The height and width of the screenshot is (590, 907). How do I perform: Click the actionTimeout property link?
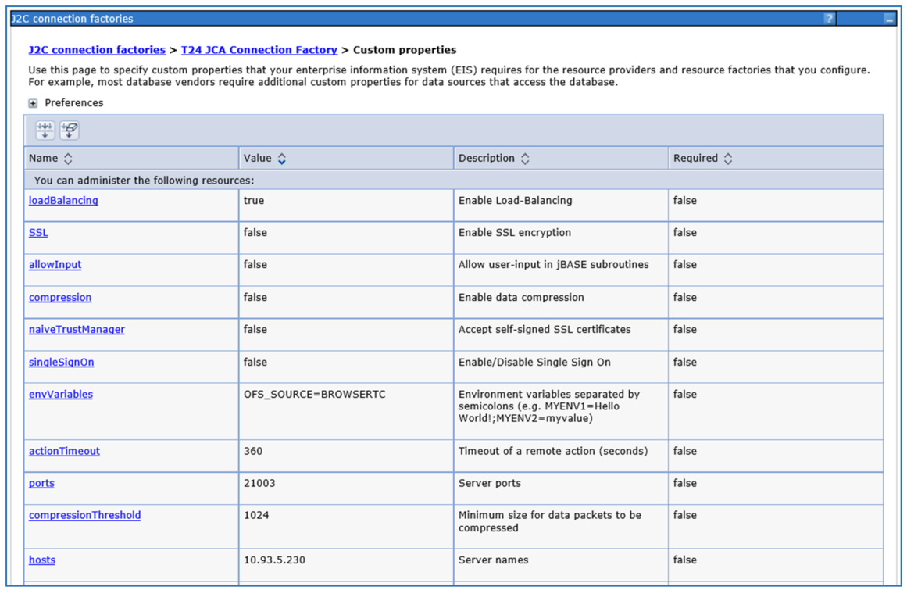tap(64, 452)
